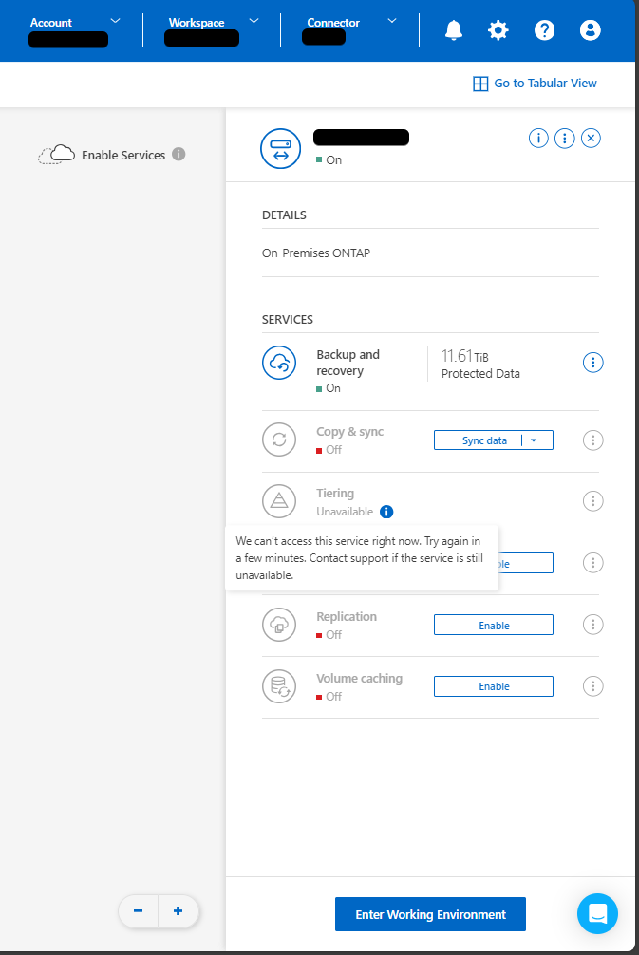Click the Replication cloud icon
This screenshot has height=955, width=639.
click(278, 625)
